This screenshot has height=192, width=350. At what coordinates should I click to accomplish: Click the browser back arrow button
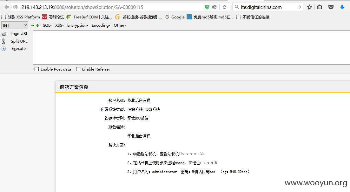pos(7,7)
